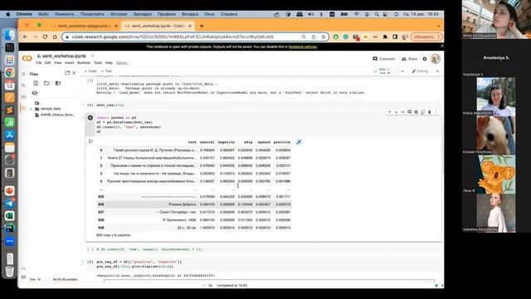Open Trash in the Dock
This screenshot has width=531, height=299.
click(9, 272)
